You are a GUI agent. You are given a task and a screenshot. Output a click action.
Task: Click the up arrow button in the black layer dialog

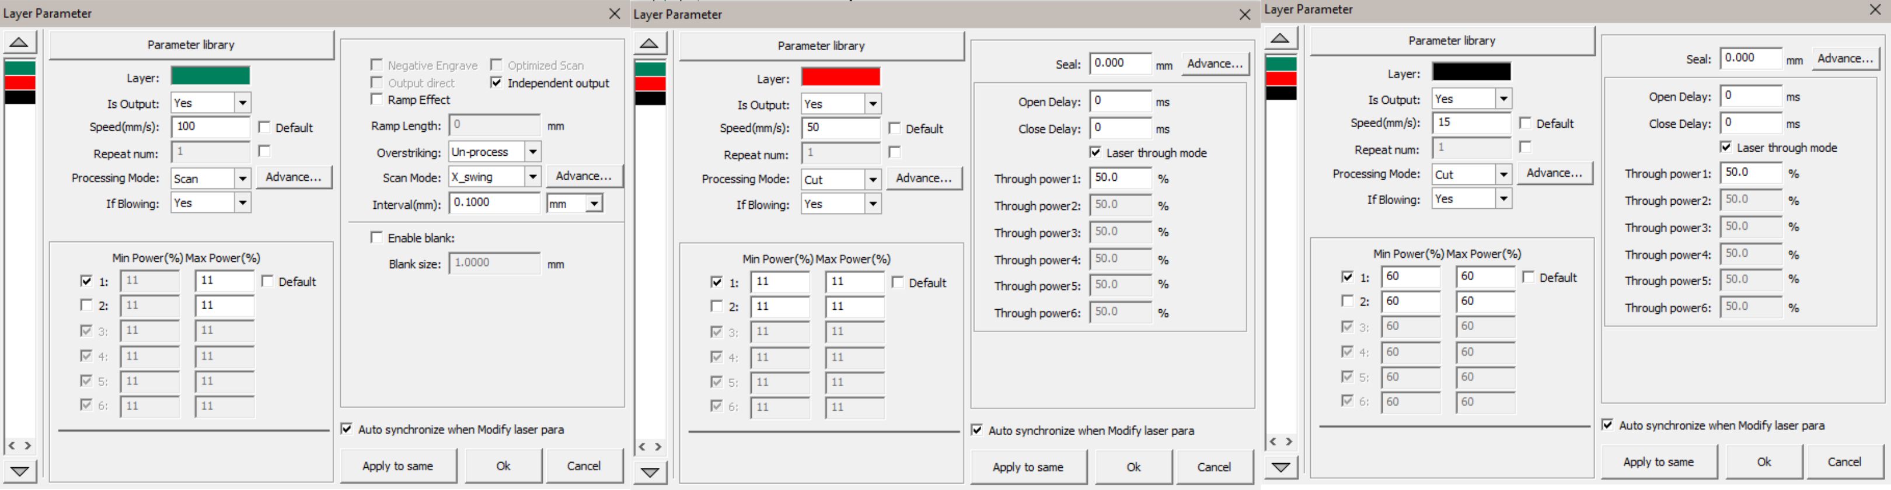point(1279,39)
